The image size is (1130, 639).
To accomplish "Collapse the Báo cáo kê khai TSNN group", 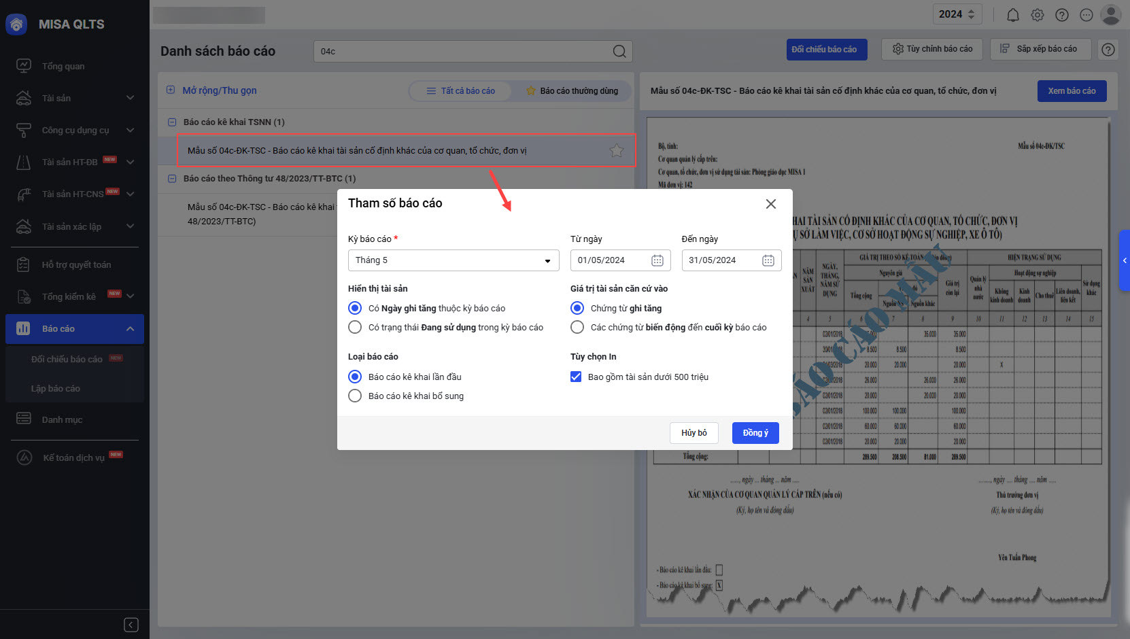I will pos(172,122).
